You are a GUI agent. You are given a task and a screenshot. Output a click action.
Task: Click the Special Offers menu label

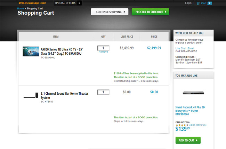coord(65,3)
